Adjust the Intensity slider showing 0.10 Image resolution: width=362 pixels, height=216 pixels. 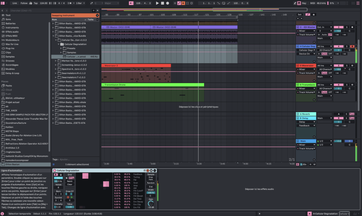[x=58, y=207]
